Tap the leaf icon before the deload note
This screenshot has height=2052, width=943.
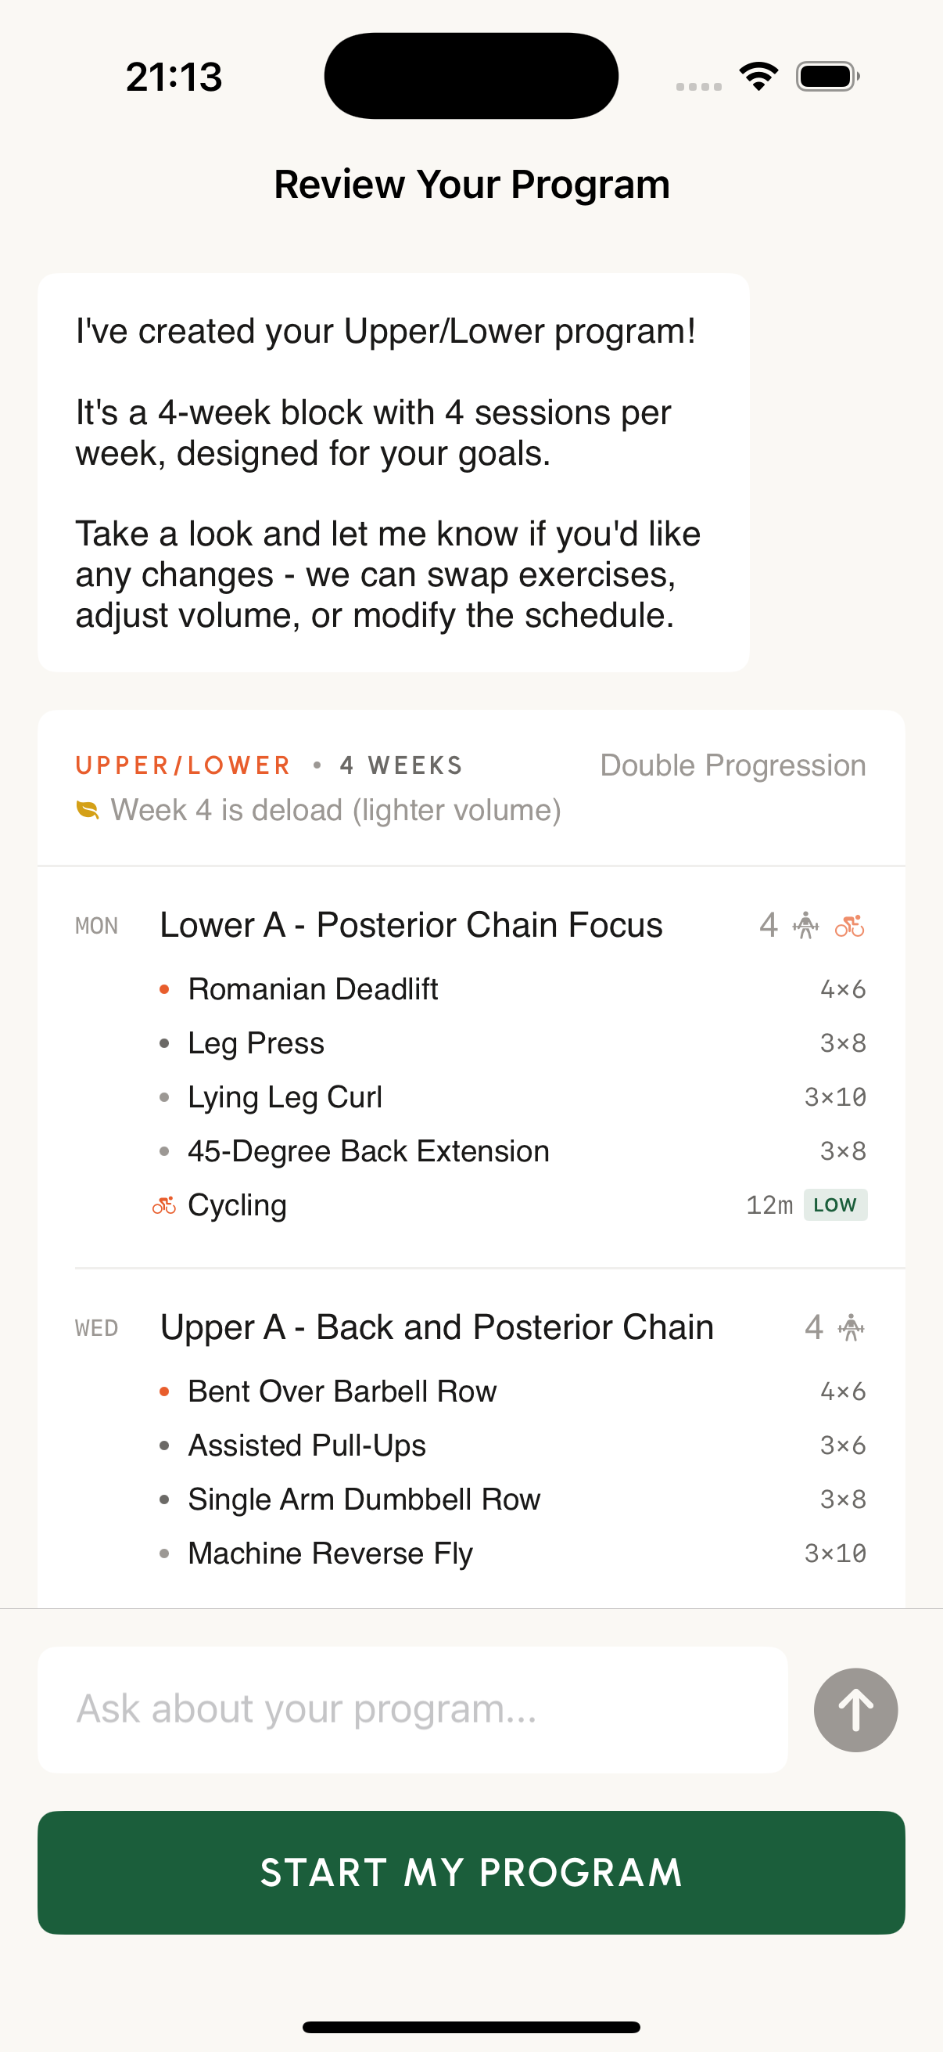(x=86, y=808)
